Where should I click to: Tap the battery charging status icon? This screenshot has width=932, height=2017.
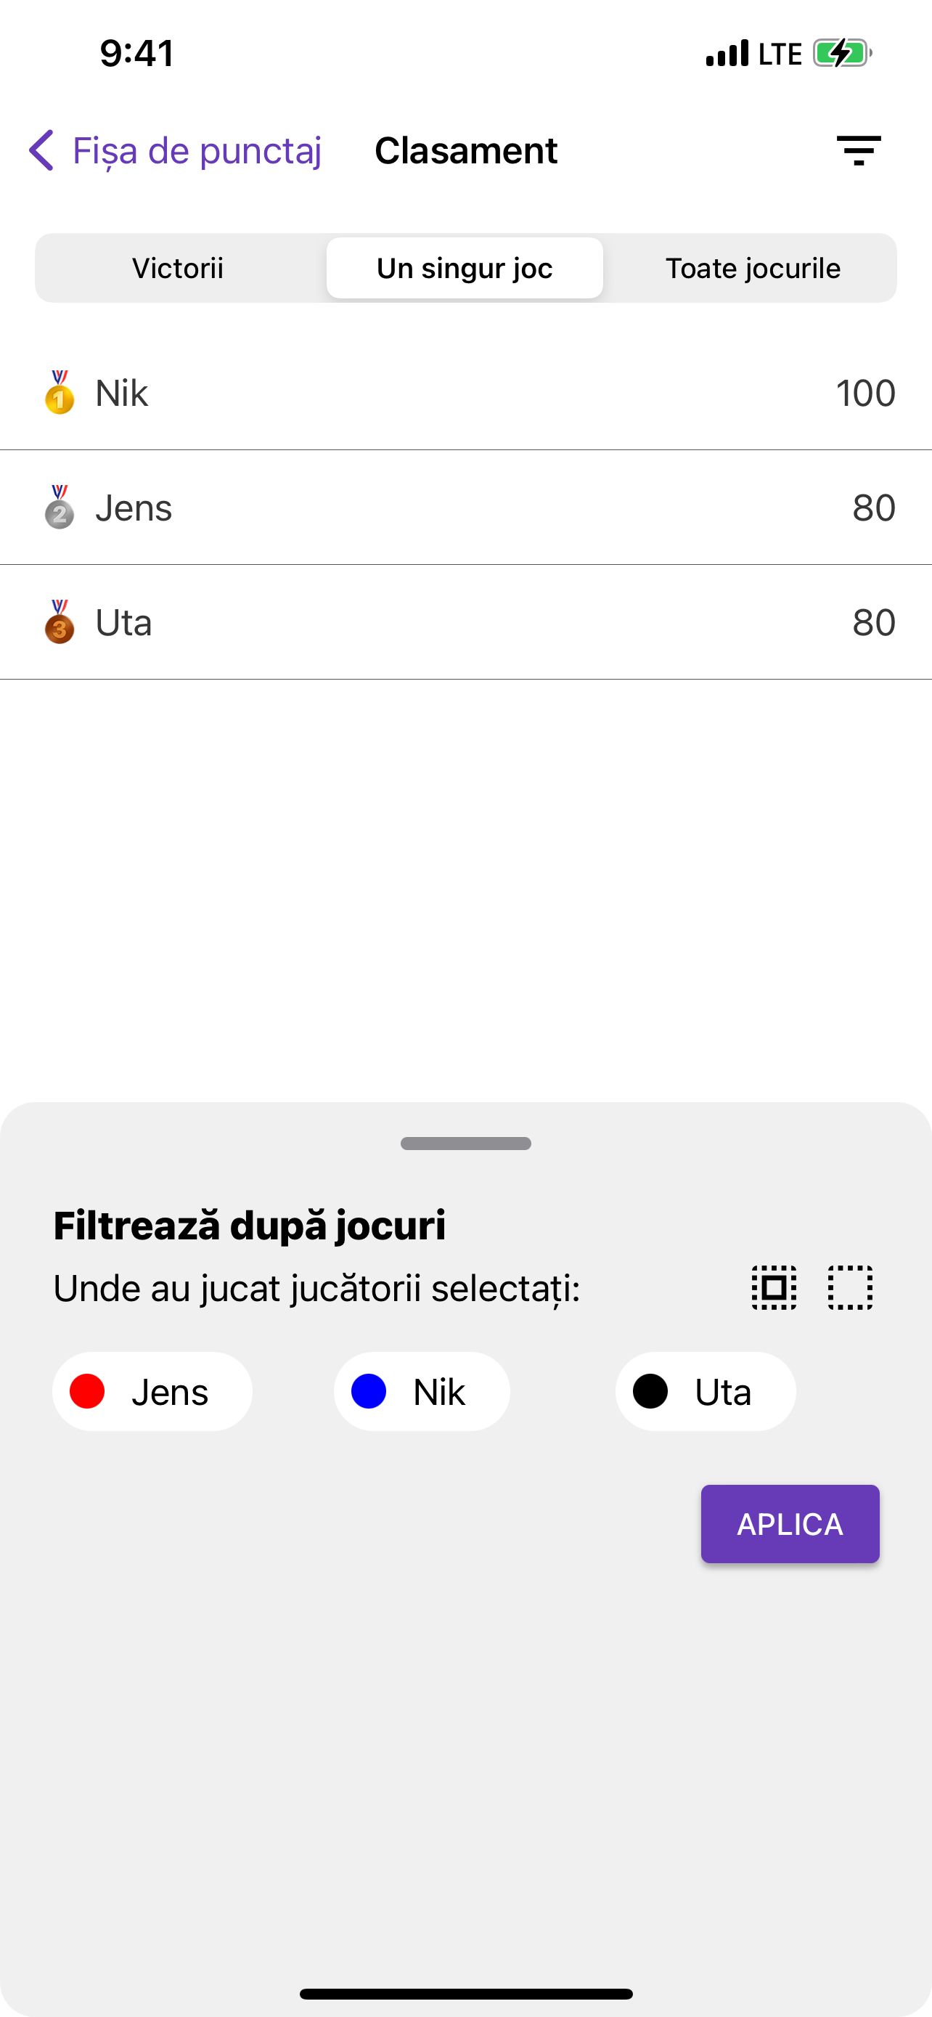[x=842, y=53]
